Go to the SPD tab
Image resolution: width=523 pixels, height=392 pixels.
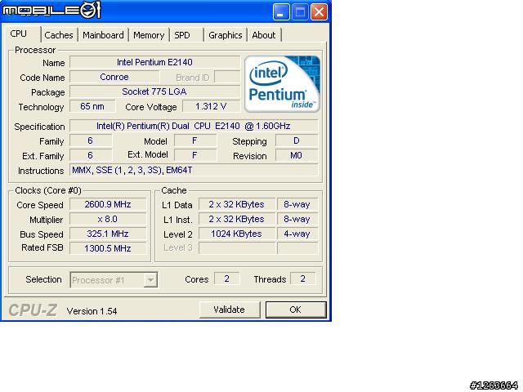(182, 35)
